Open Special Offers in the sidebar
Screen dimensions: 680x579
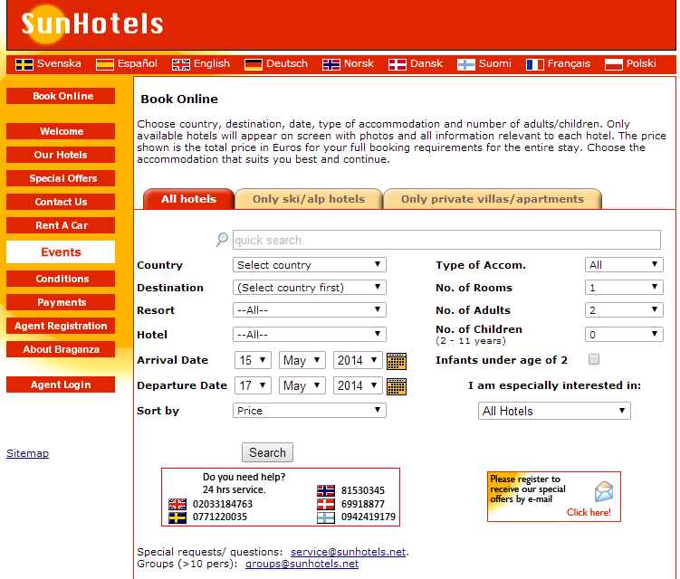point(61,178)
